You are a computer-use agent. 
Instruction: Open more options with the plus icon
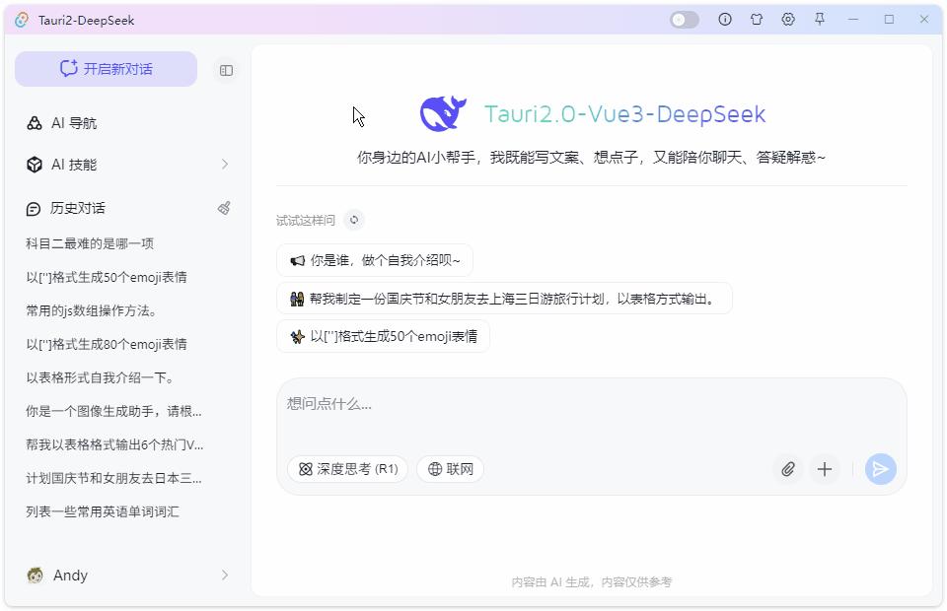825,470
